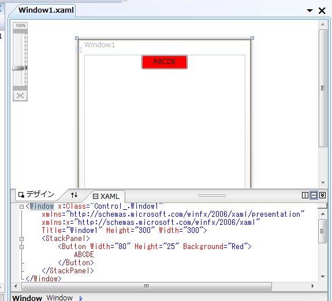Select horizontal split layout icon
The width and height of the screenshot is (332, 301).
(314, 195)
